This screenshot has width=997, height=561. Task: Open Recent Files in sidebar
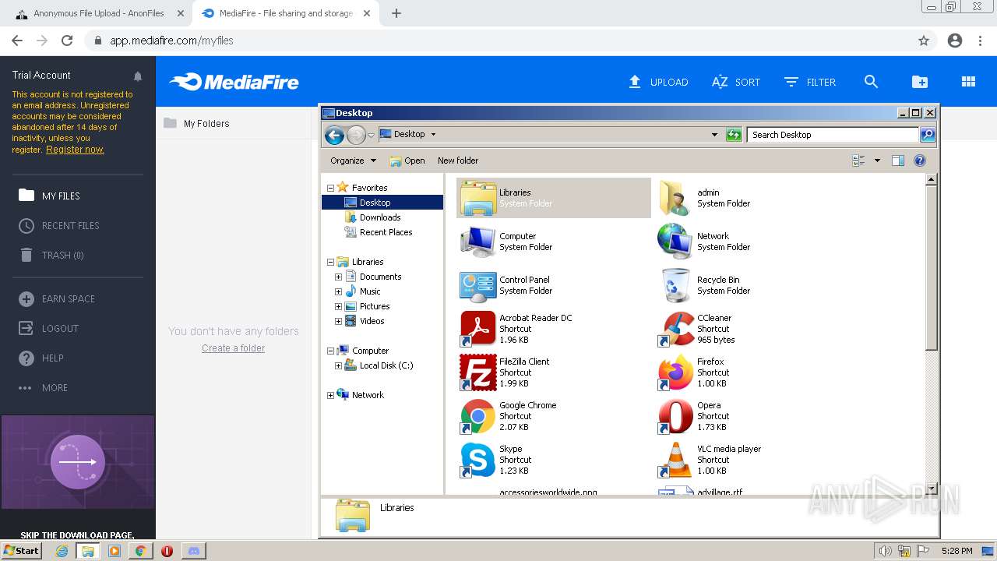point(58,225)
